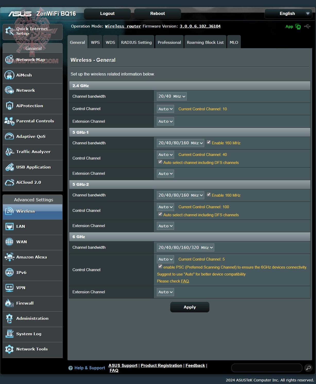Toggle DFS channel auto select for 5 GHz-1

pos(160,162)
